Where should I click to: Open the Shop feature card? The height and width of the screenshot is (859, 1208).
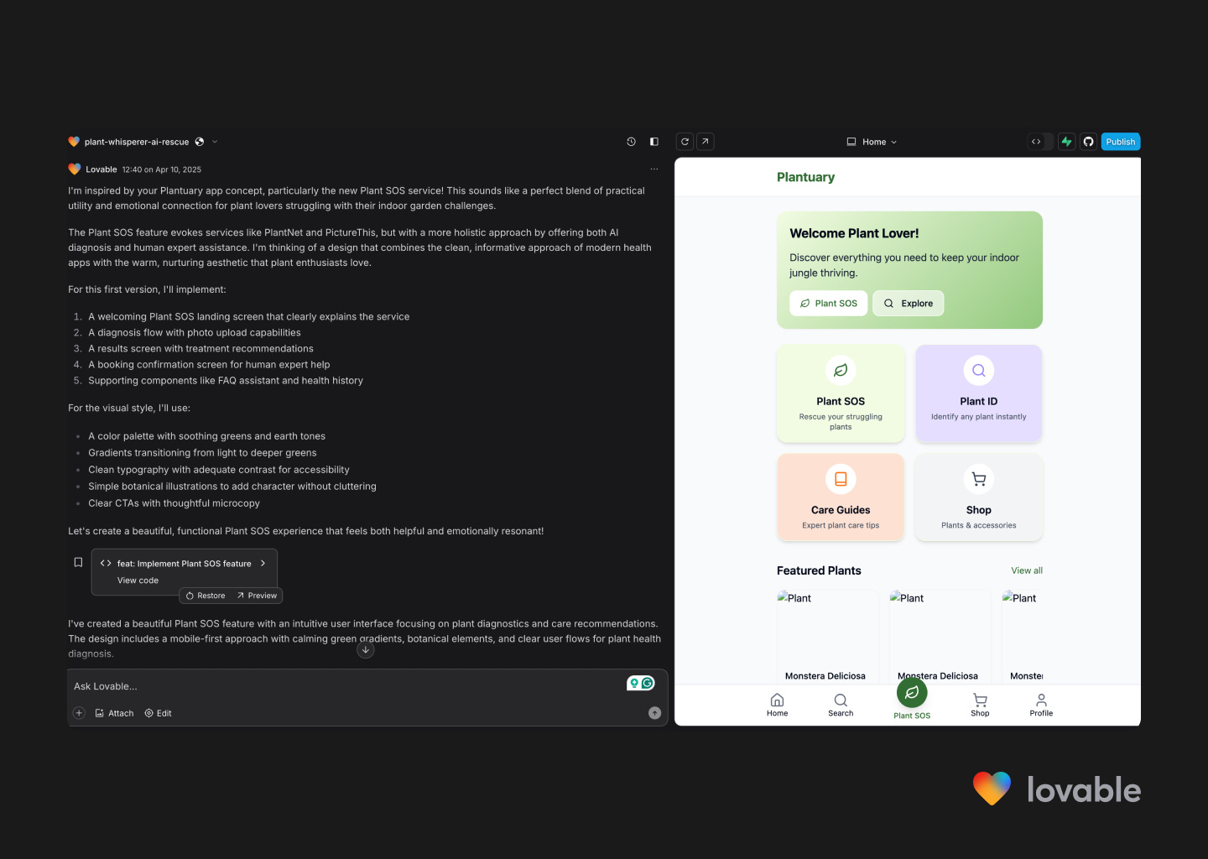[x=979, y=497]
